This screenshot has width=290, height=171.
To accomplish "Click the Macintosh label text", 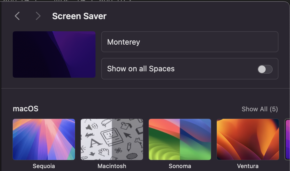I will (112, 166).
